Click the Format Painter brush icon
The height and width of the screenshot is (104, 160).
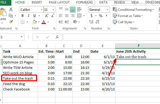[x=11, y=22]
